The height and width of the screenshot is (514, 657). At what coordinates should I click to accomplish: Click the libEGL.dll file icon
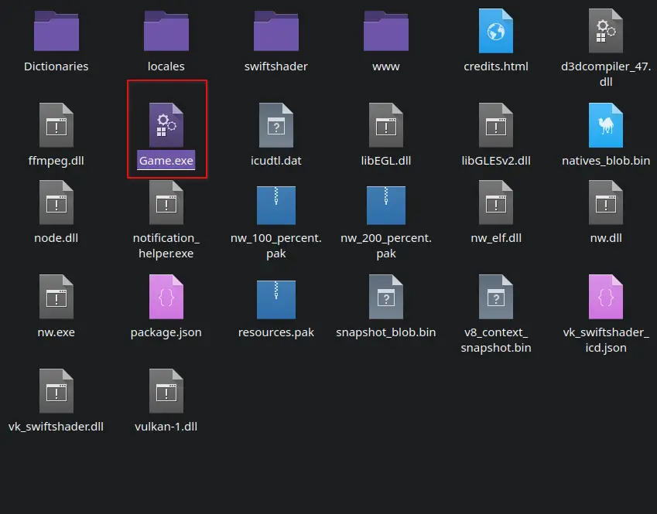[386, 125]
